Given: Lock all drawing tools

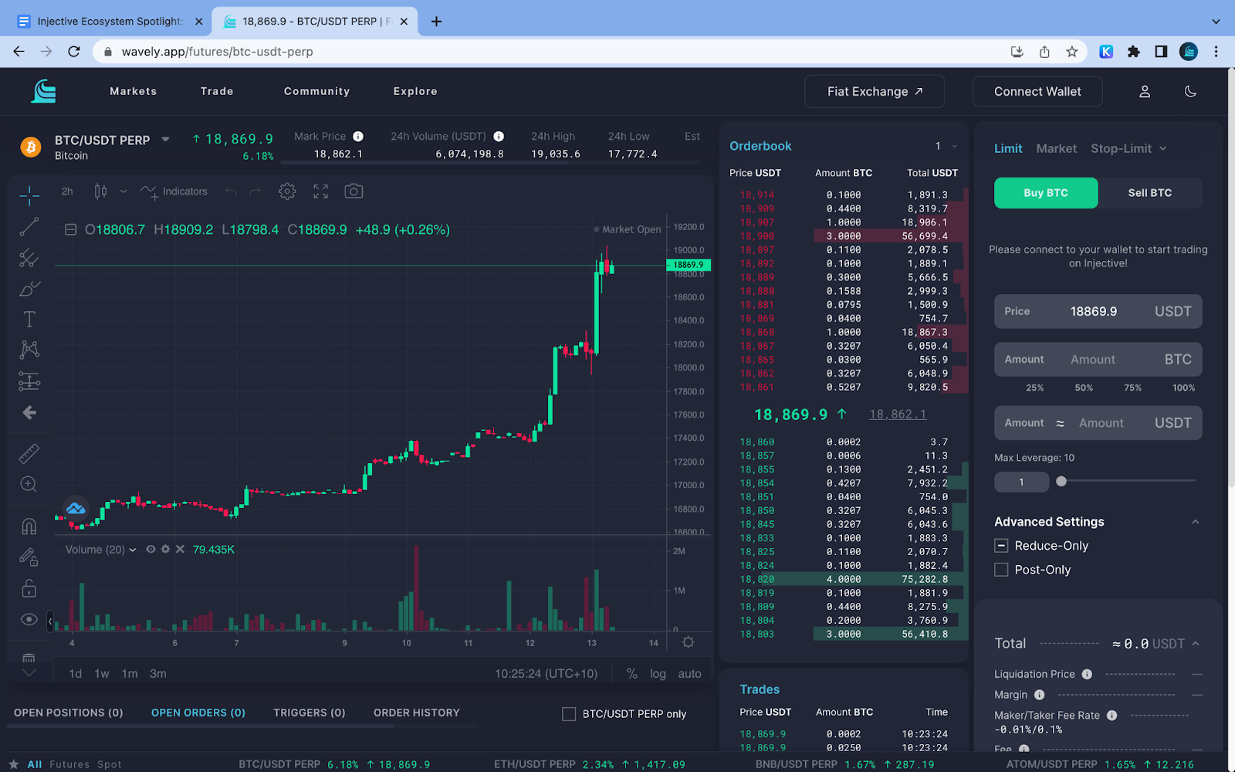Looking at the screenshot, I should pyautogui.click(x=29, y=588).
